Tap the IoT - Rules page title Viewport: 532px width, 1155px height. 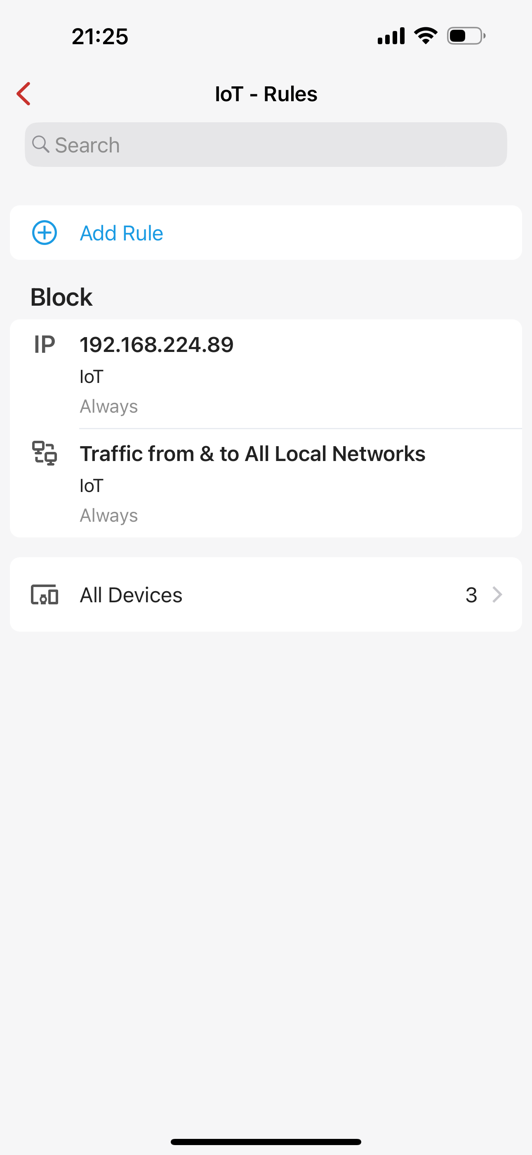[x=266, y=94]
